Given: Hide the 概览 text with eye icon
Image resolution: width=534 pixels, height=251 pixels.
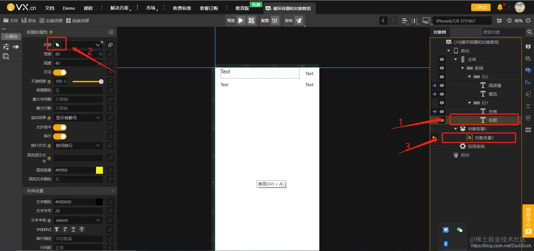Looking at the screenshot, I should (x=441, y=94).
